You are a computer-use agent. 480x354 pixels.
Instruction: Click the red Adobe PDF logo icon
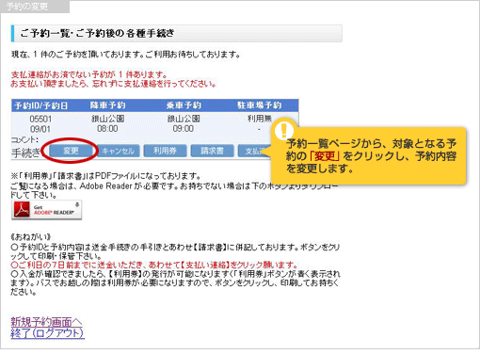22,209
